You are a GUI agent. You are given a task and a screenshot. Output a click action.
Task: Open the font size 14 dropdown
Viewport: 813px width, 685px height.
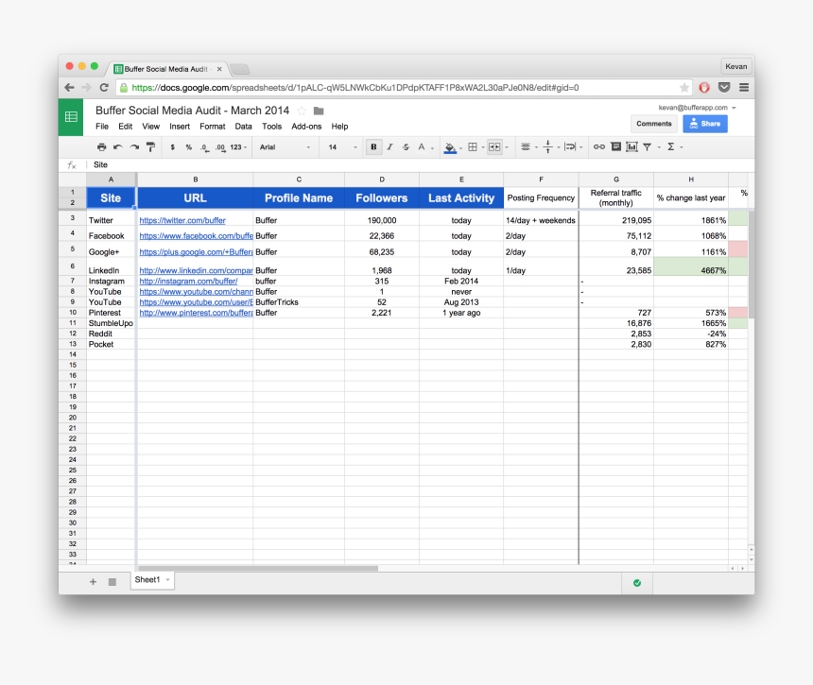[342, 147]
